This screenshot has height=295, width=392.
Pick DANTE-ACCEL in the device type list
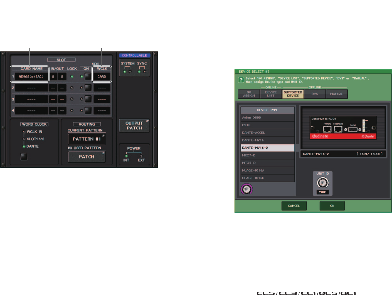tap(267, 133)
